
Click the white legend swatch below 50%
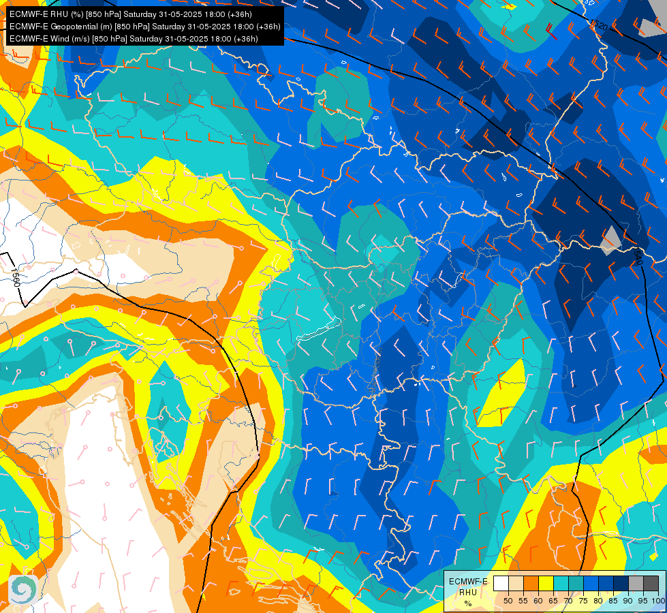click(x=501, y=583)
